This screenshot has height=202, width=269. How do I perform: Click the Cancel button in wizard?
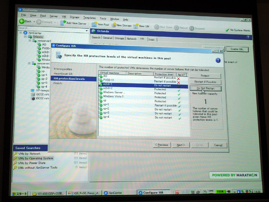[218, 145]
